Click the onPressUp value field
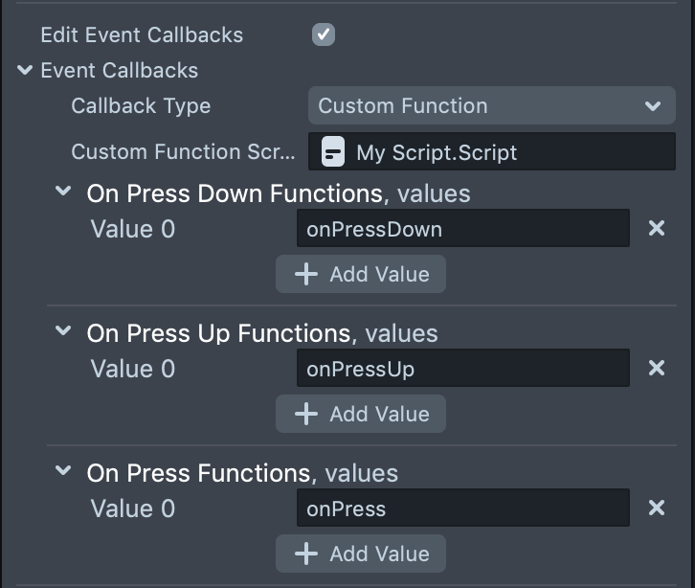This screenshot has height=588, width=695. point(462,369)
